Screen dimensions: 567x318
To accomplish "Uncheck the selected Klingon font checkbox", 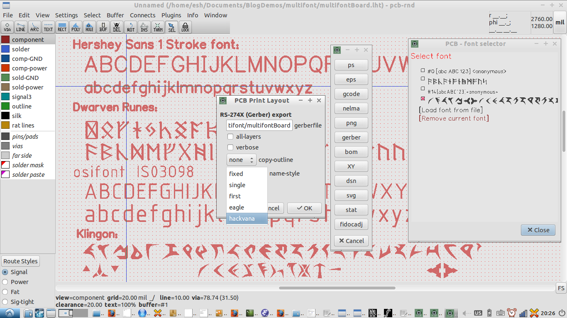I will 423,98.
